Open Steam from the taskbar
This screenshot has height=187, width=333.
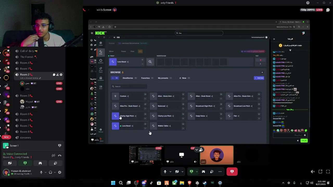click(x=205, y=183)
